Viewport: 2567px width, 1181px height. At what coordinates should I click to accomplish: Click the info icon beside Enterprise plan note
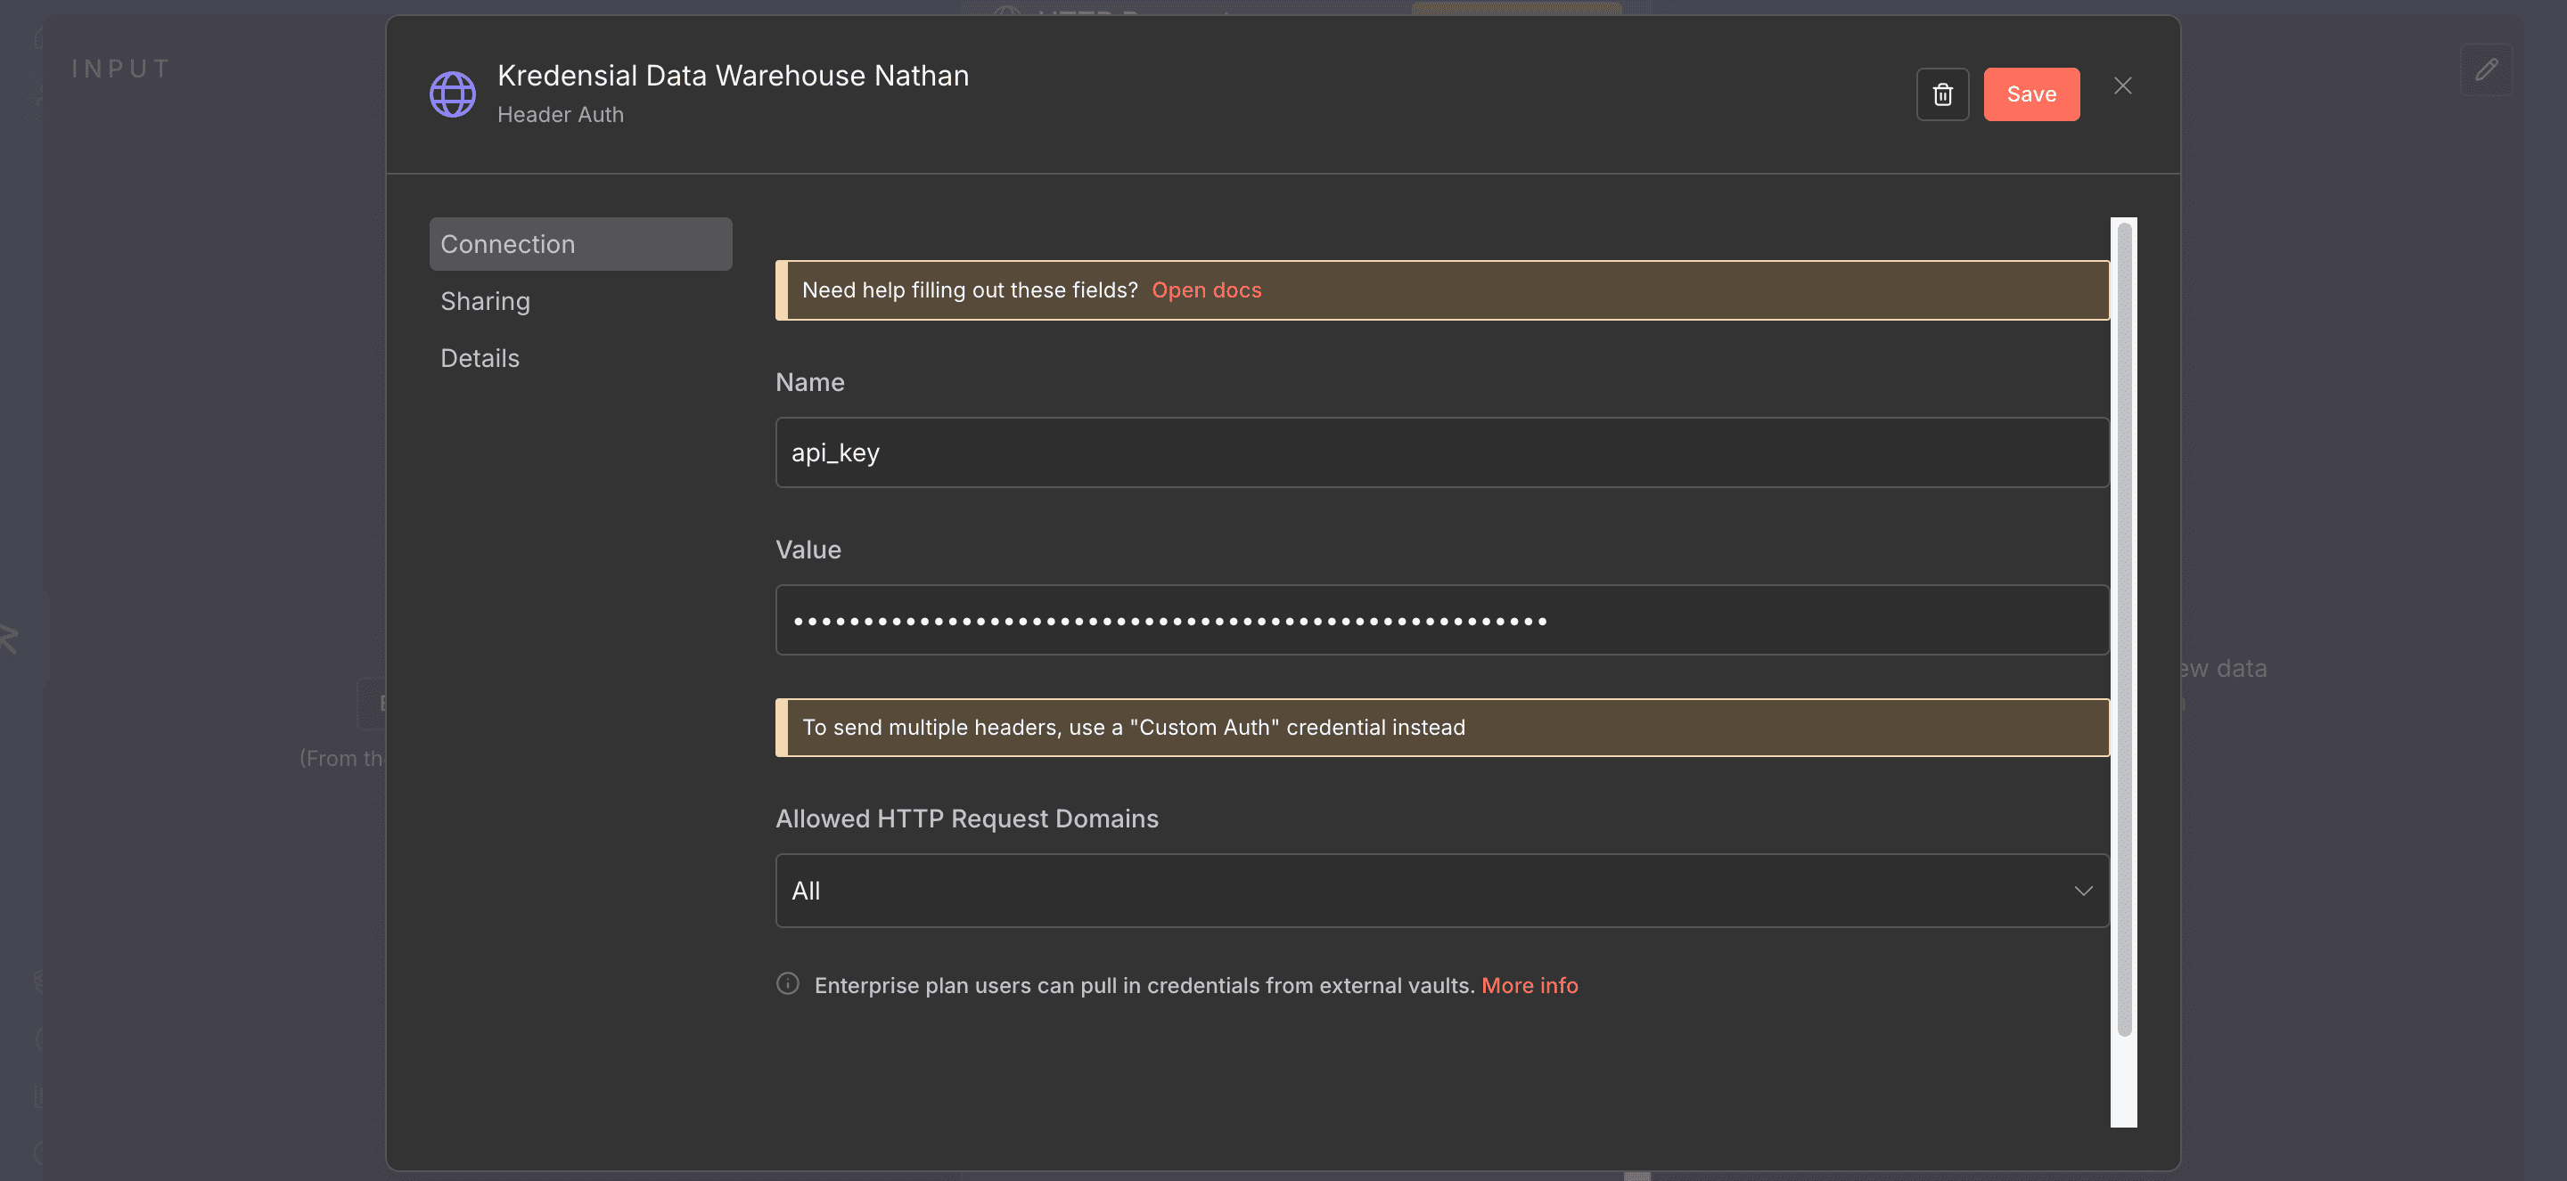[x=787, y=984]
